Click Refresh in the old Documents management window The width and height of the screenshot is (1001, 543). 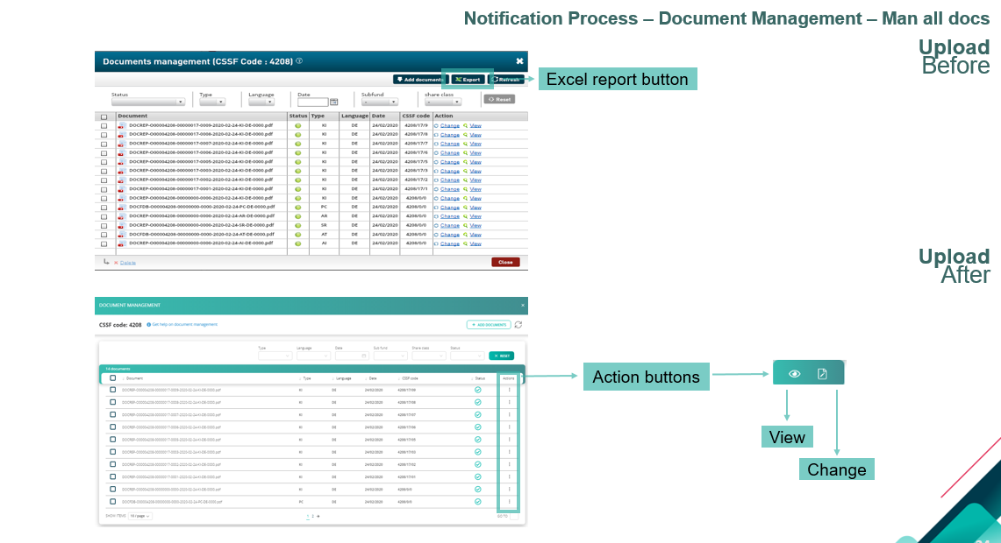pyautogui.click(x=506, y=80)
